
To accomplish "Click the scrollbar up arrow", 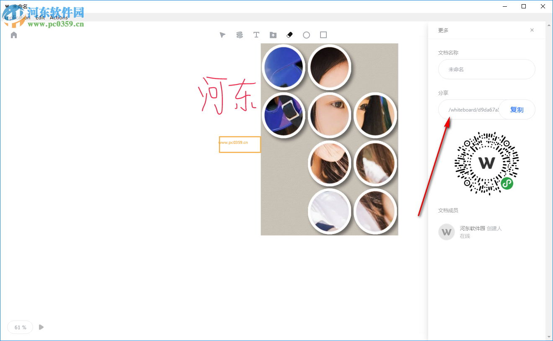I will pos(549,25).
